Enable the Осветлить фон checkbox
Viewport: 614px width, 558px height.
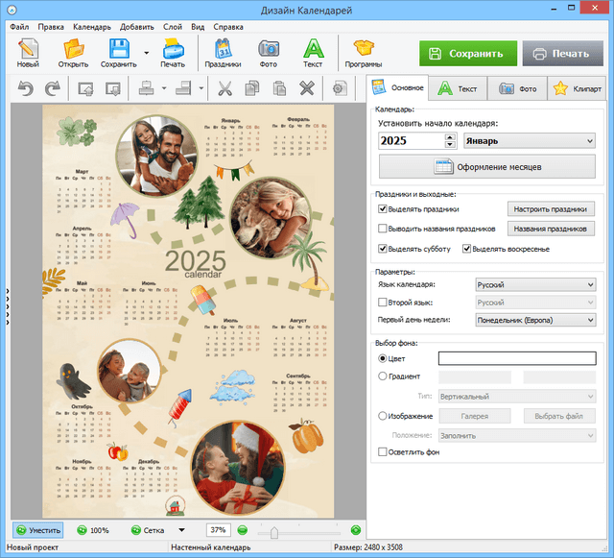tap(383, 451)
